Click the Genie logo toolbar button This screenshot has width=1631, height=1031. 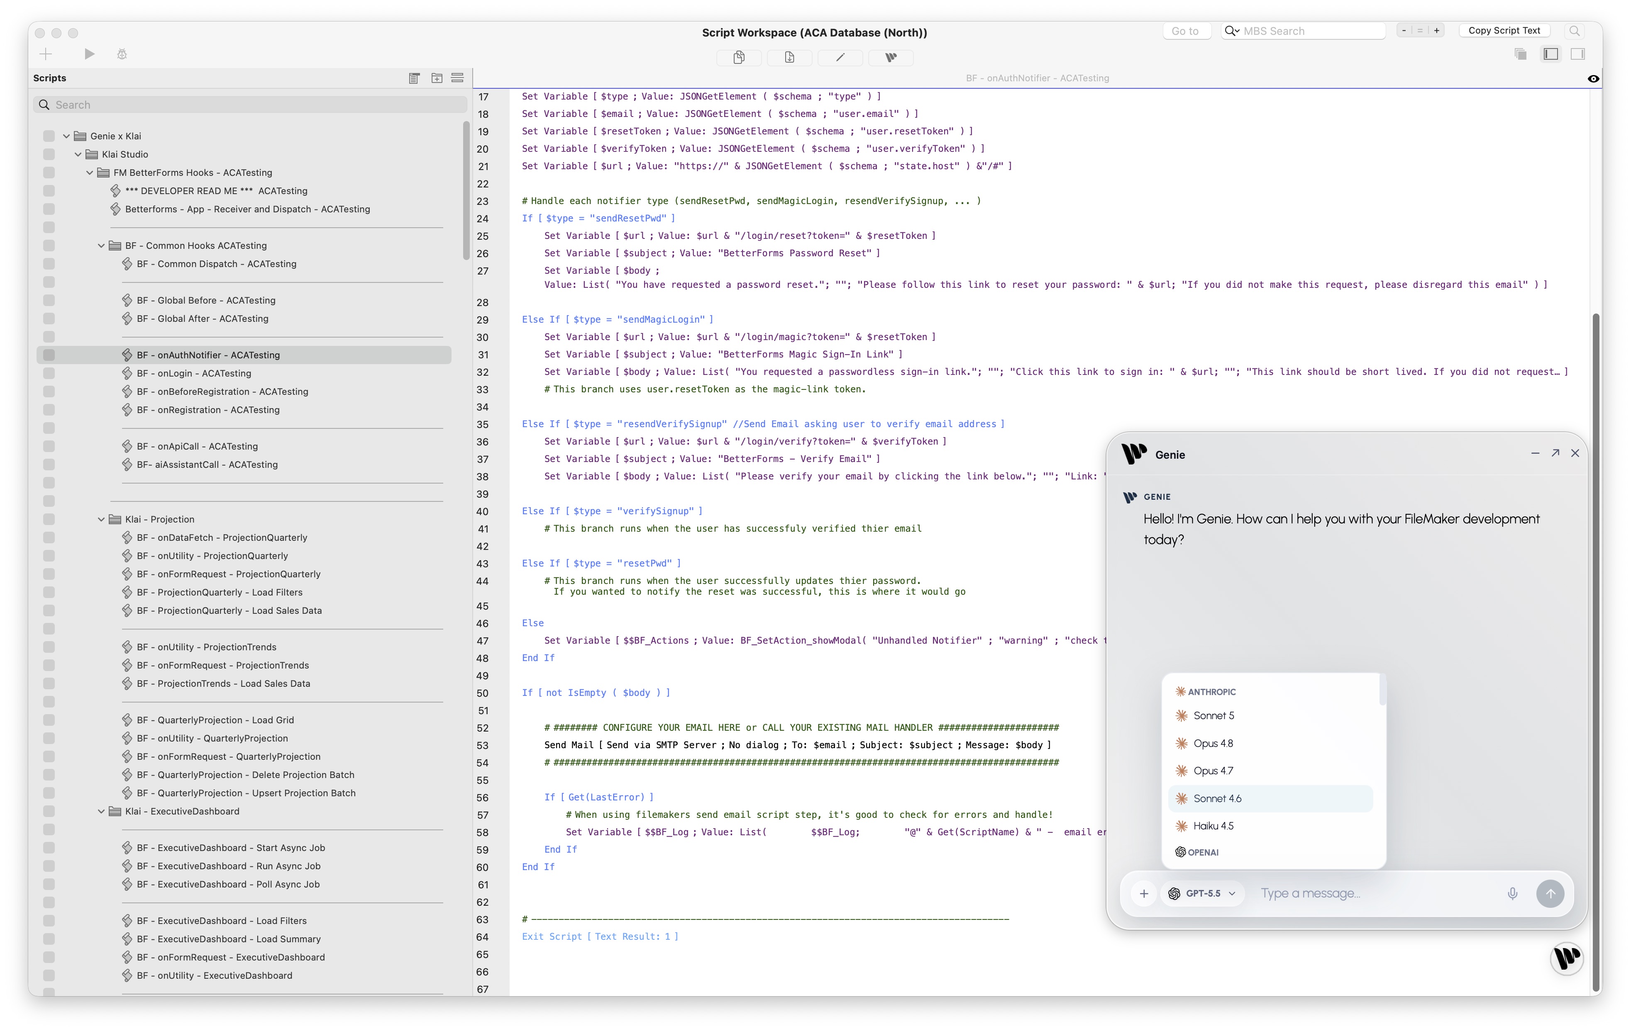pyautogui.click(x=891, y=58)
